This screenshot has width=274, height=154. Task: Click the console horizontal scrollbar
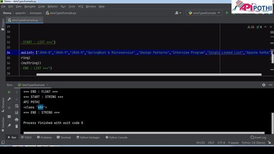144,133
